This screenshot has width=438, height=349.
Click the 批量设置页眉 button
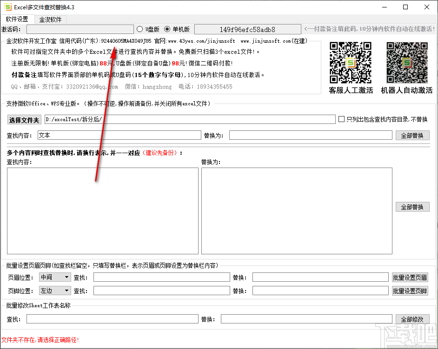point(410,277)
